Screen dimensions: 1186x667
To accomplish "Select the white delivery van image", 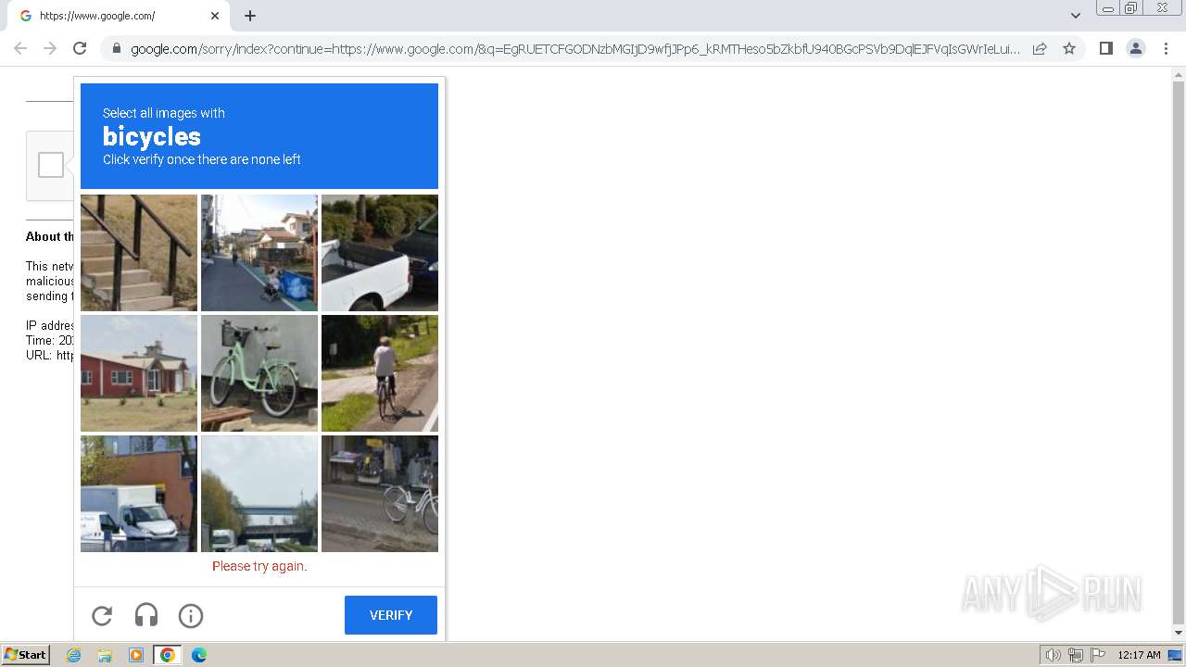I will [x=139, y=494].
